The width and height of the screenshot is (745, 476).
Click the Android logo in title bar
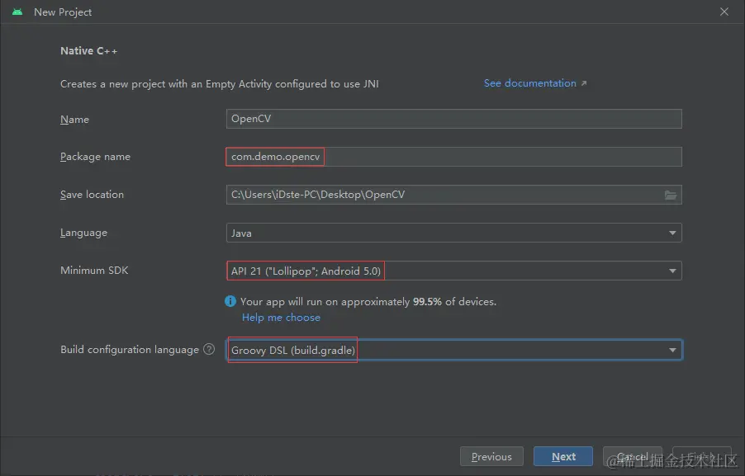click(x=17, y=12)
